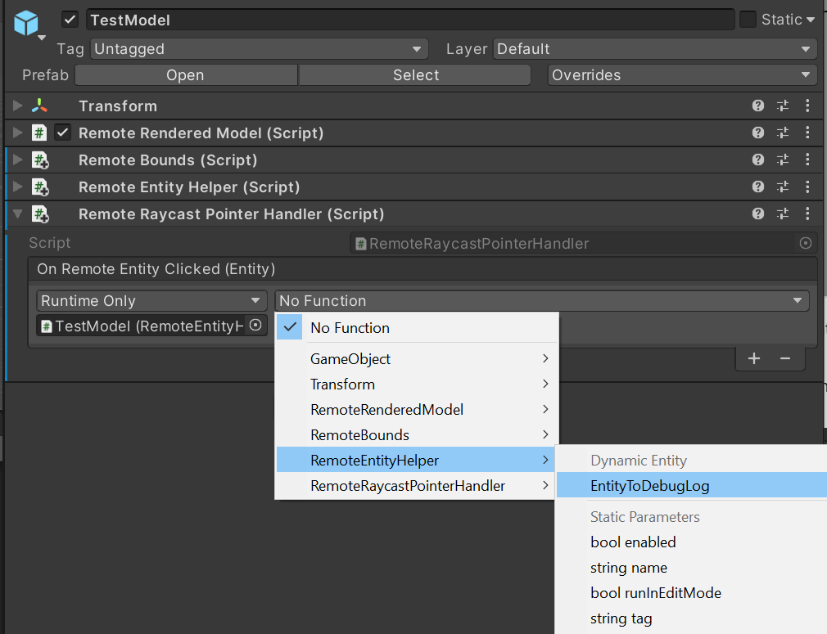827x634 pixels.
Task: Open presets for Remote Entity Helper script
Action: click(x=783, y=187)
